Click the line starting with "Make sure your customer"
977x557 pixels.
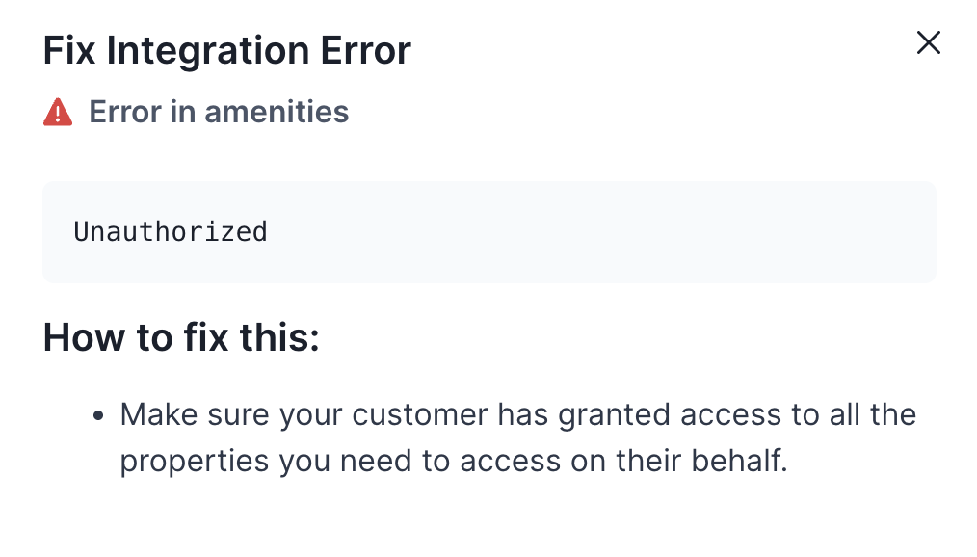click(x=517, y=415)
